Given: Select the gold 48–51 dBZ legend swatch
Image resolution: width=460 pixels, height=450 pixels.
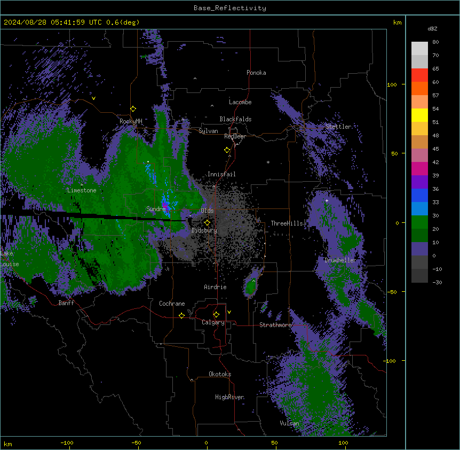Looking at the screenshot, I should point(419,129).
